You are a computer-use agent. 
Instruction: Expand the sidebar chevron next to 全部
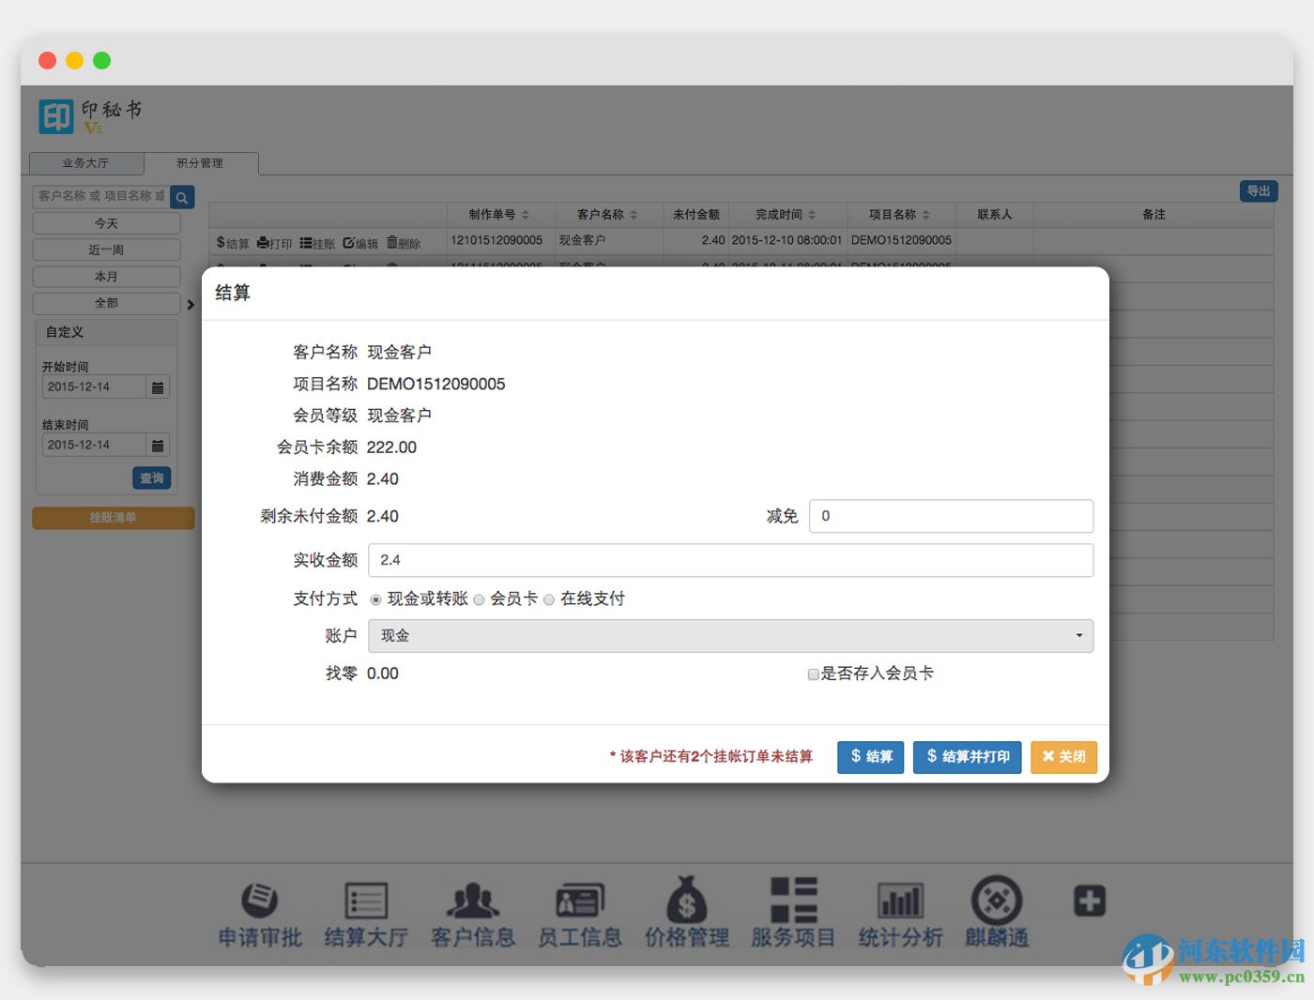pos(191,304)
